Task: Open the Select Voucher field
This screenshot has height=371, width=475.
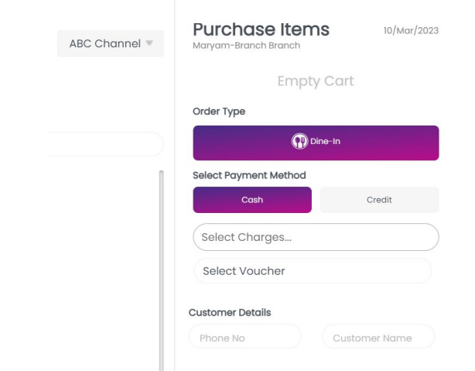Action: pos(313,271)
